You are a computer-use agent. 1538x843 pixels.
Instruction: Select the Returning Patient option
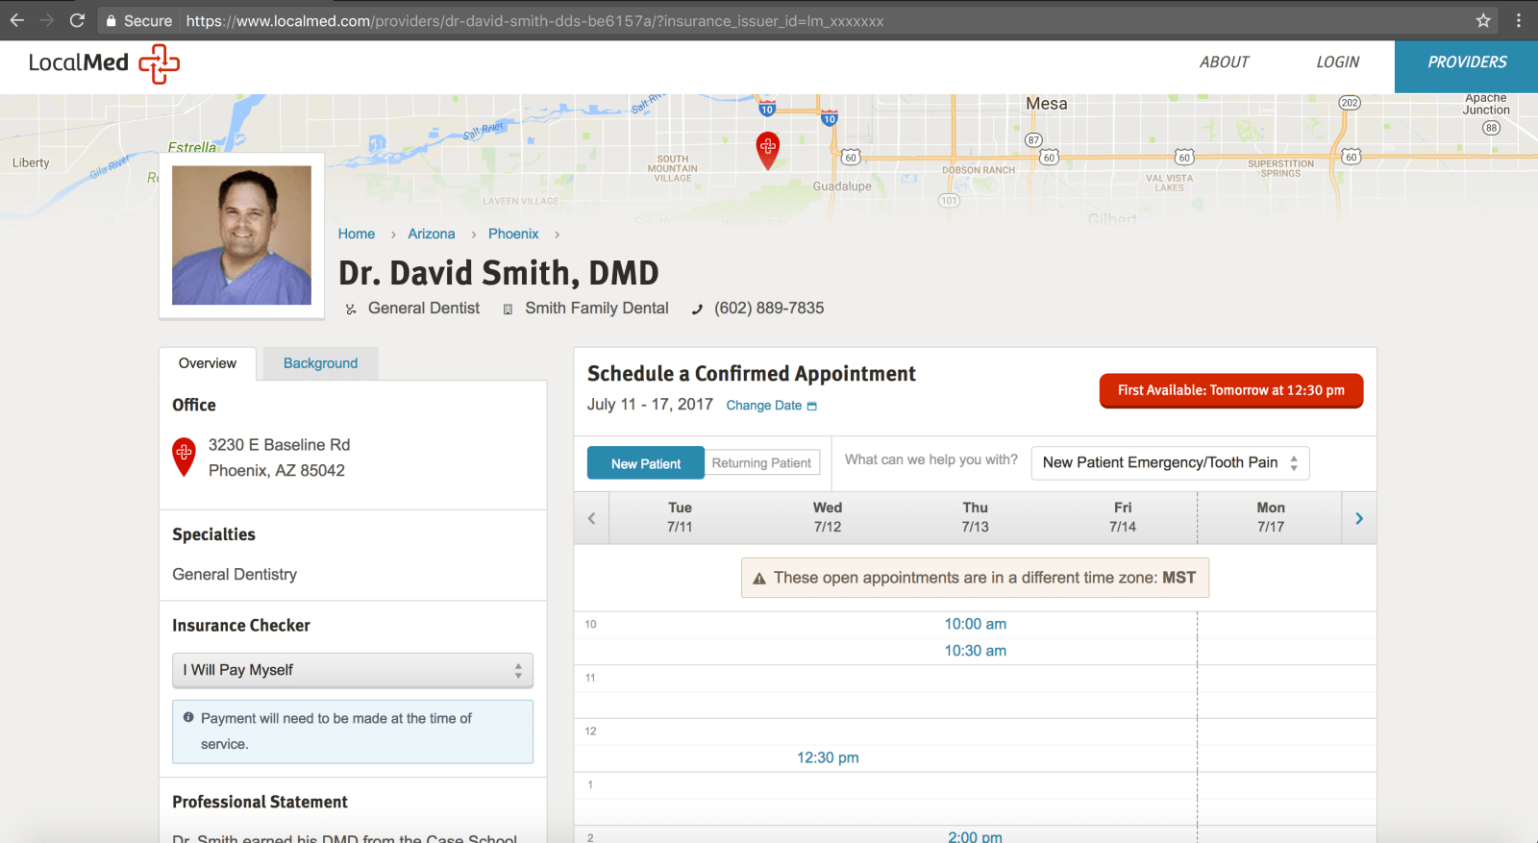pyautogui.click(x=761, y=463)
